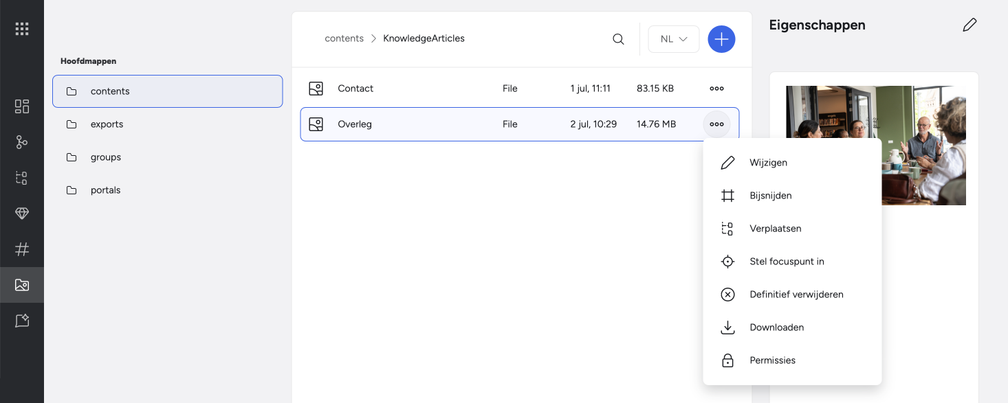1008x403 pixels.
Task: Edit properties with the pencil icon
Action: click(x=969, y=25)
